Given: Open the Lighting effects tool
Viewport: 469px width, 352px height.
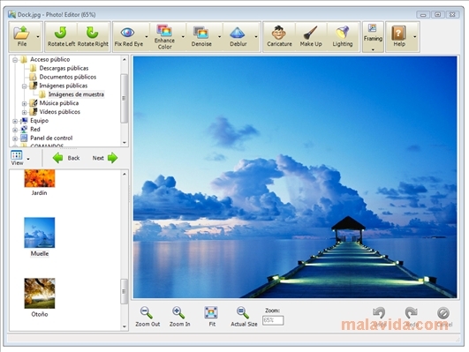Looking at the screenshot, I should pyautogui.click(x=343, y=36).
